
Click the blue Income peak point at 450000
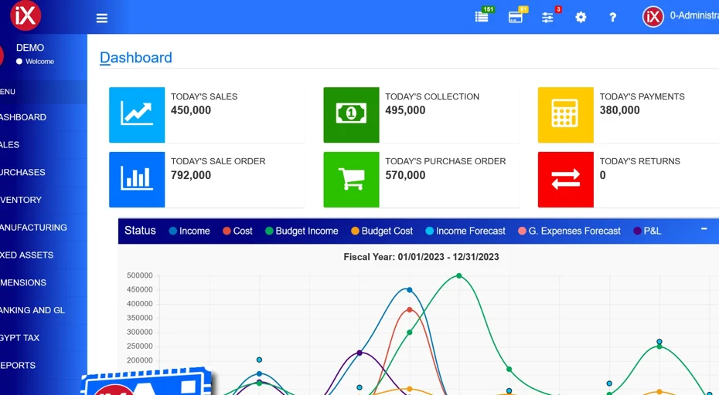tap(410, 290)
